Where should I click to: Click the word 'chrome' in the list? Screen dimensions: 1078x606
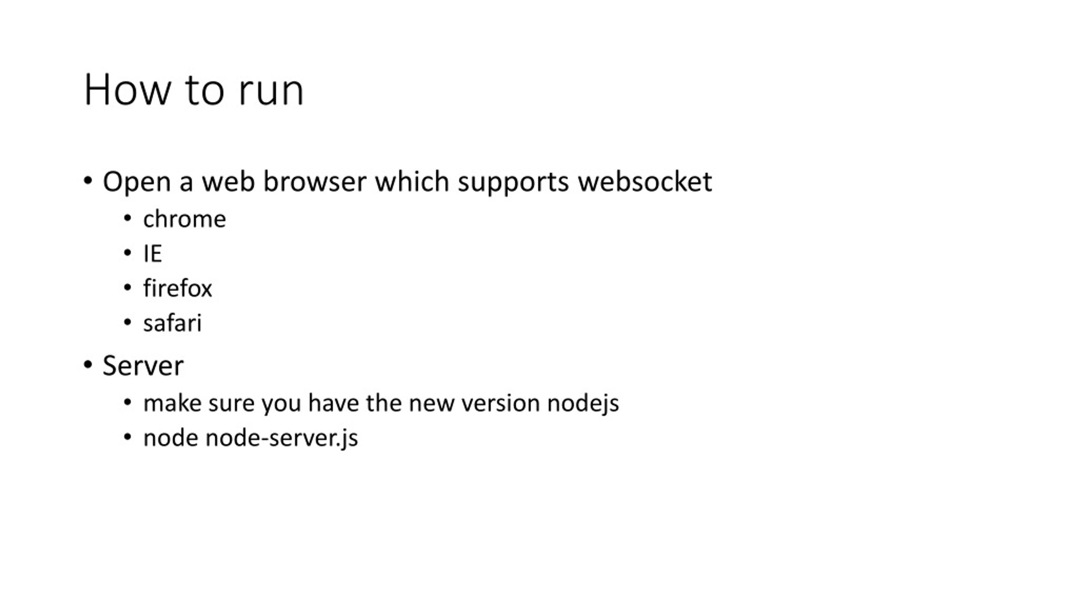coord(184,219)
